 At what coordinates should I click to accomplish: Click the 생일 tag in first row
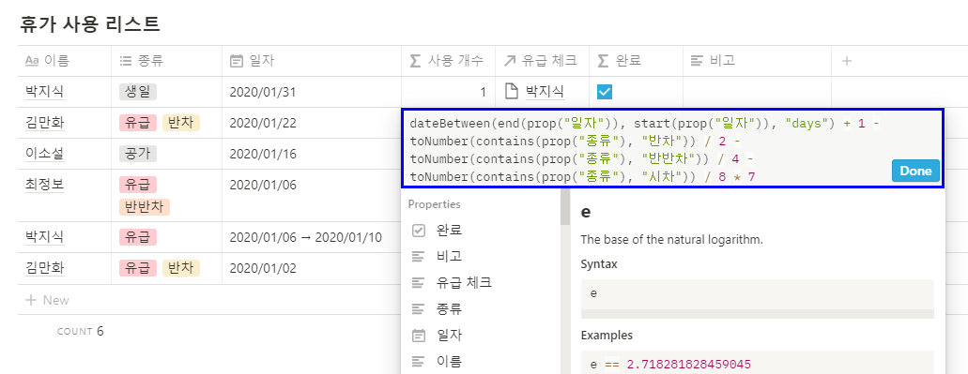(x=138, y=92)
